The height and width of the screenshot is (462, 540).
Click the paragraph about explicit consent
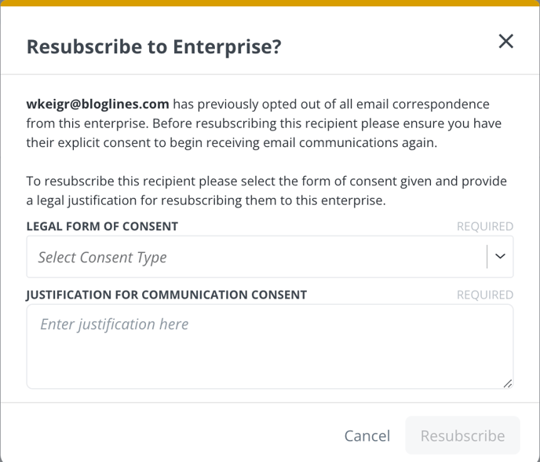coord(264,123)
